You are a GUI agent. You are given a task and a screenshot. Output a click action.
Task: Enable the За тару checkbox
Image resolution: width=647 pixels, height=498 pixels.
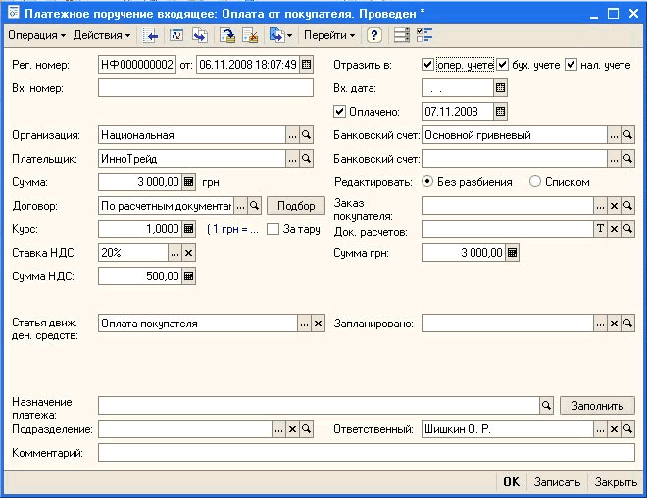[x=274, y=228]
